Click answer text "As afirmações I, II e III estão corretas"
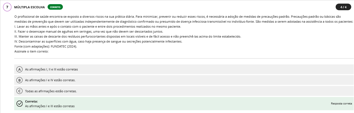 point(51,69)
